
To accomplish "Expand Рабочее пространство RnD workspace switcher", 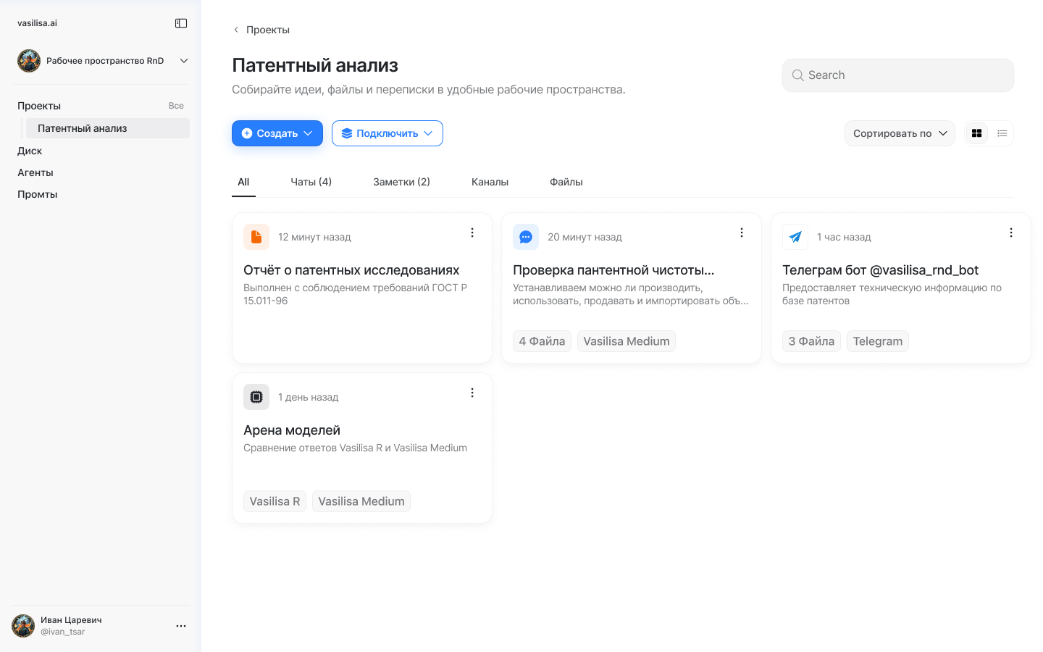I will [x=184, y=61].
